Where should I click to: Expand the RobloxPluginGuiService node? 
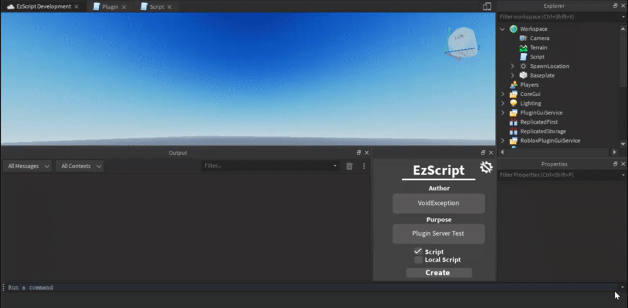(502, 140)
